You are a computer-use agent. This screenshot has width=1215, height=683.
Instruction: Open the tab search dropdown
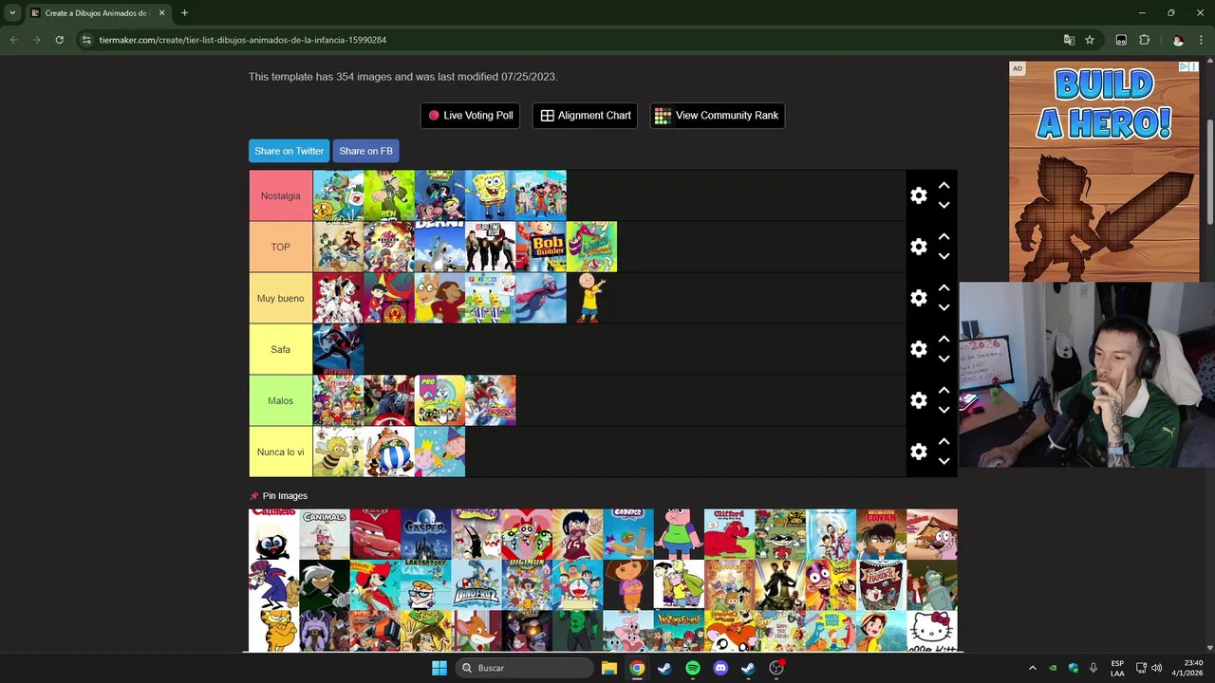[12, 13]
